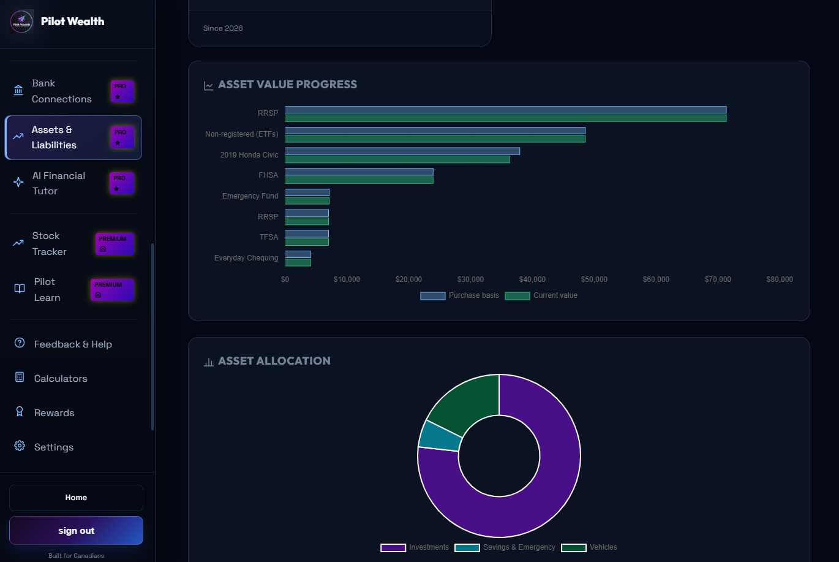
Task: Toggle Savings & Emergency legend swatch
Action: [x=467, y=547]
